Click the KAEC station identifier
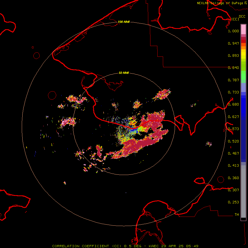This screenshot has width=248, height=248. (154, 246)
